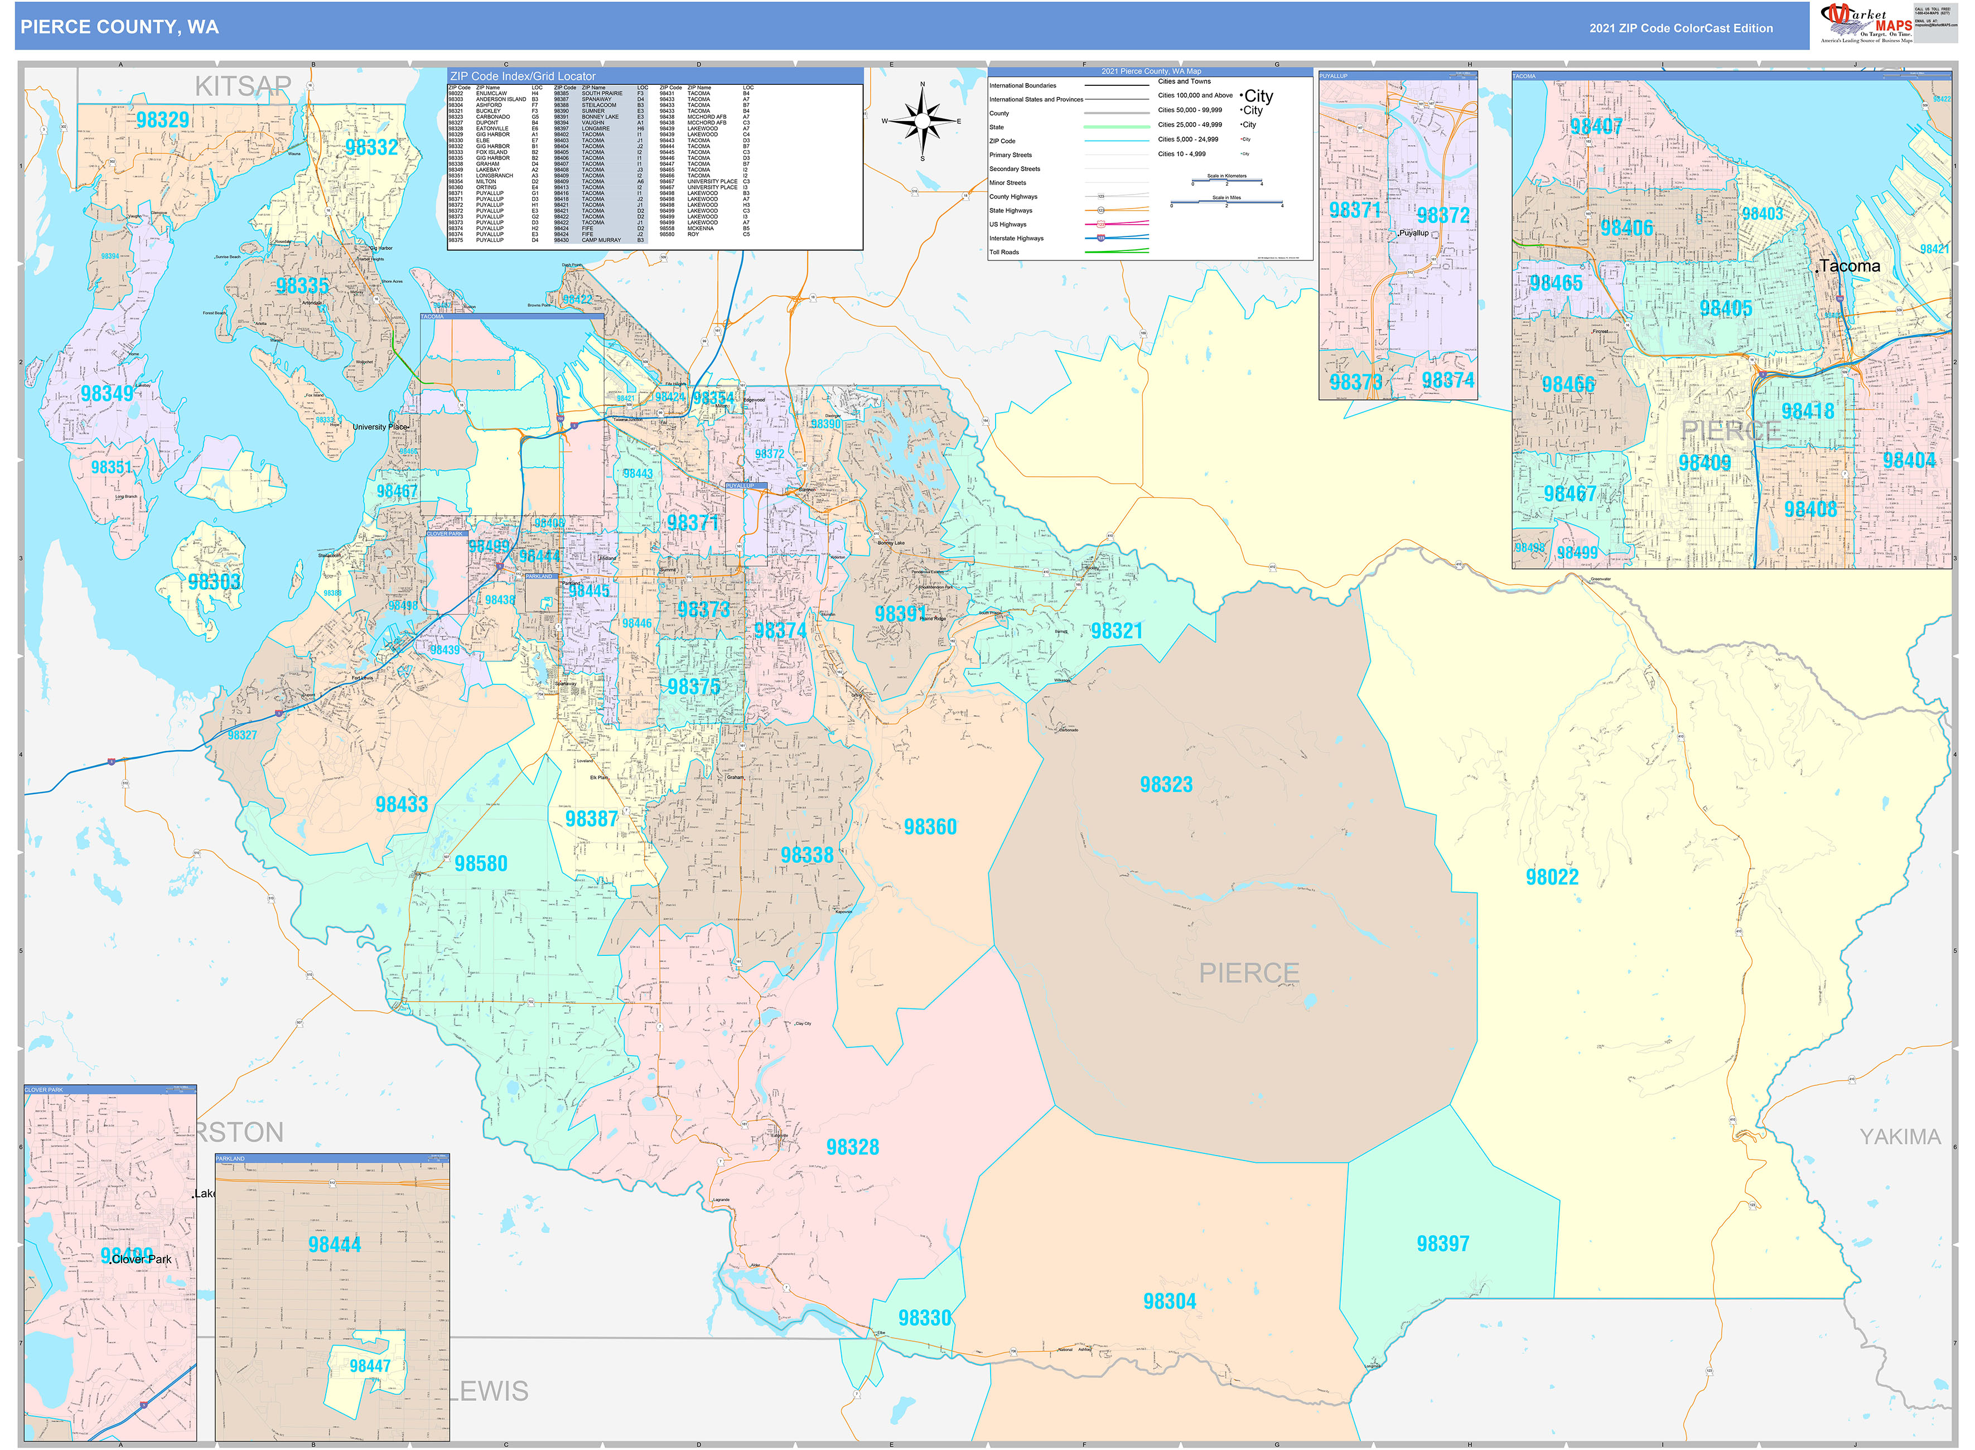
Task: Click the Interstate Highways shield symbol in legend
Action: [1101, 238]
